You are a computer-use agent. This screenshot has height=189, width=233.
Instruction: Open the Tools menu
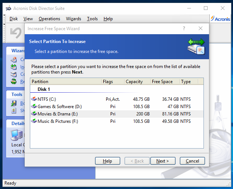(x=92, y=19)
